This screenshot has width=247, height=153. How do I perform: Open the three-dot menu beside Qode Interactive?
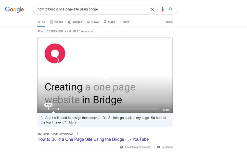(x=78, y=134)
